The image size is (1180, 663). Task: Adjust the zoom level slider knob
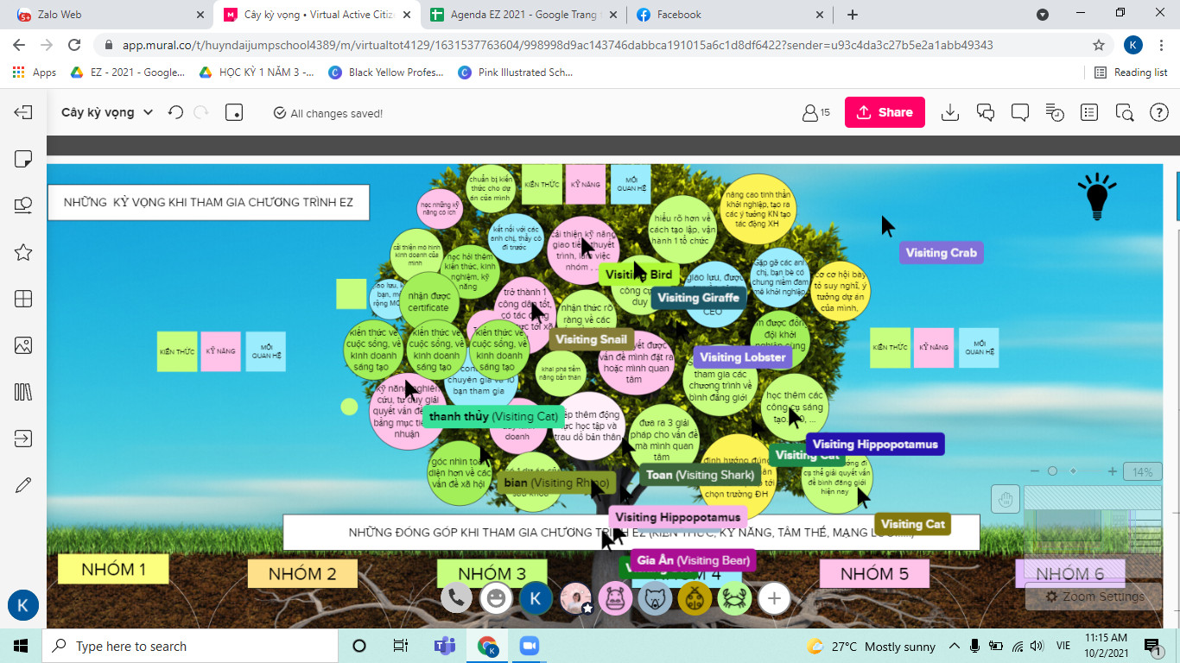pos(1052,471)
